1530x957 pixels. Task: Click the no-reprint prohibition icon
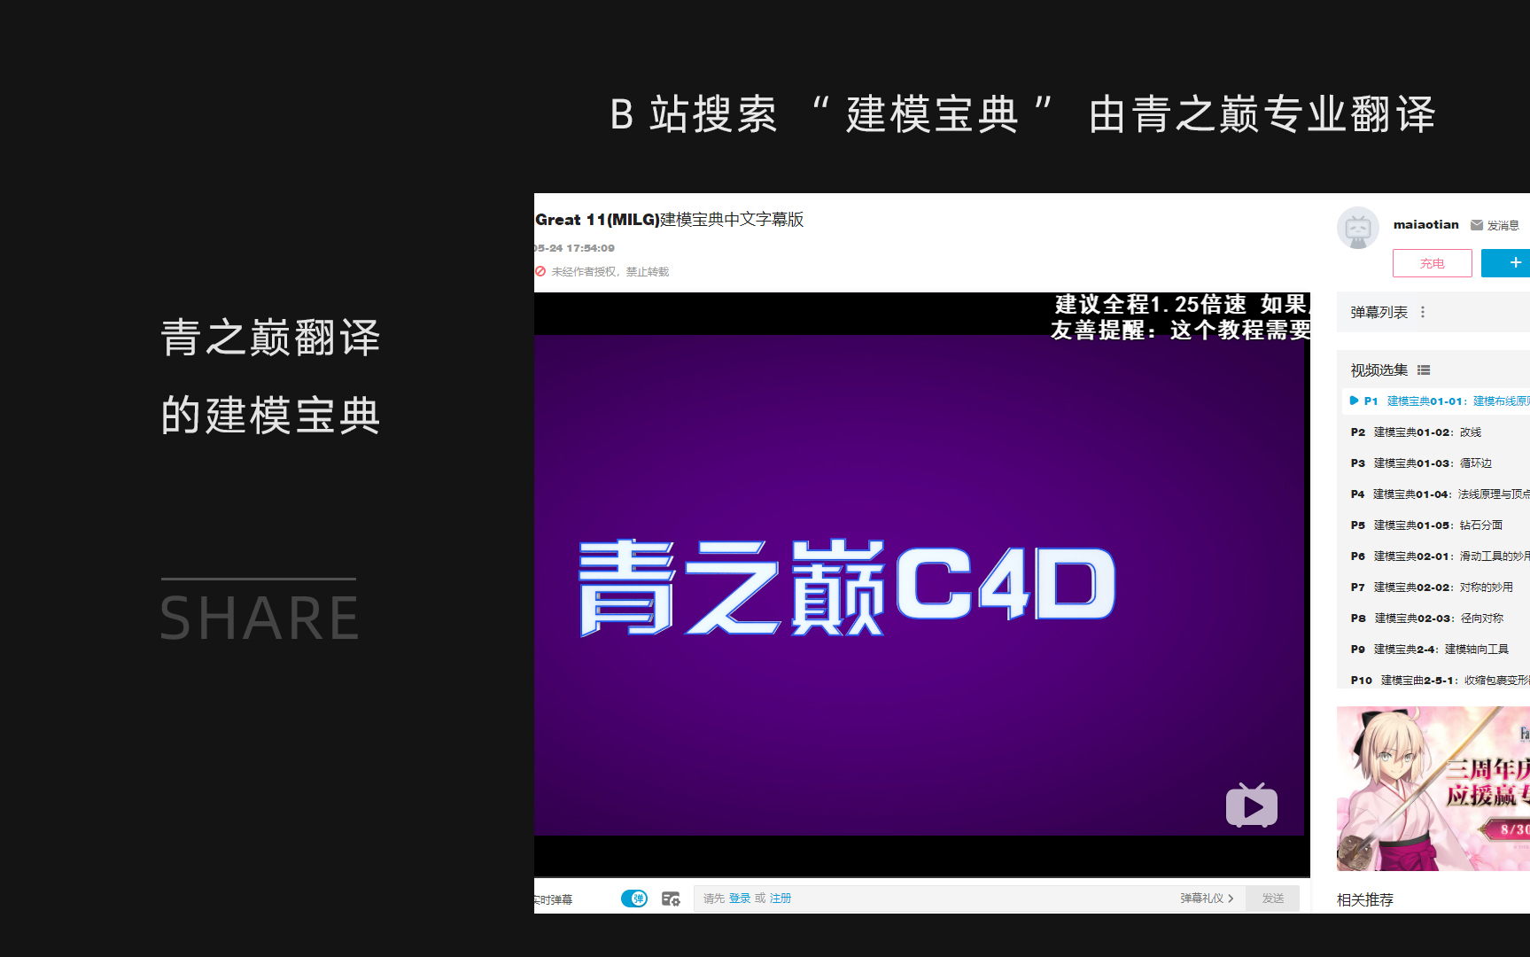[540, 271]
